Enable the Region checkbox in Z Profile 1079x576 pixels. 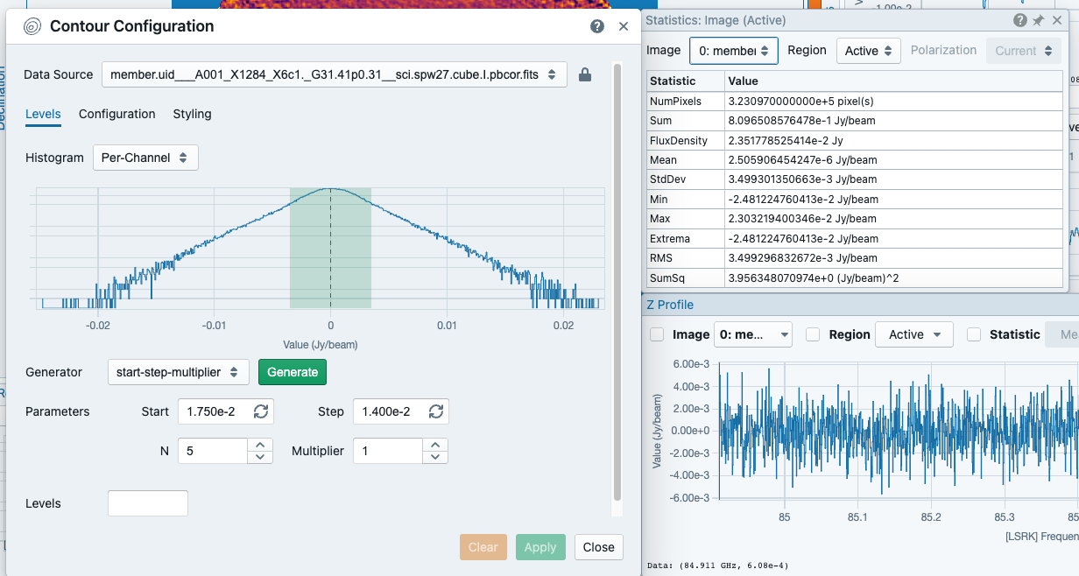click(813, 334)
